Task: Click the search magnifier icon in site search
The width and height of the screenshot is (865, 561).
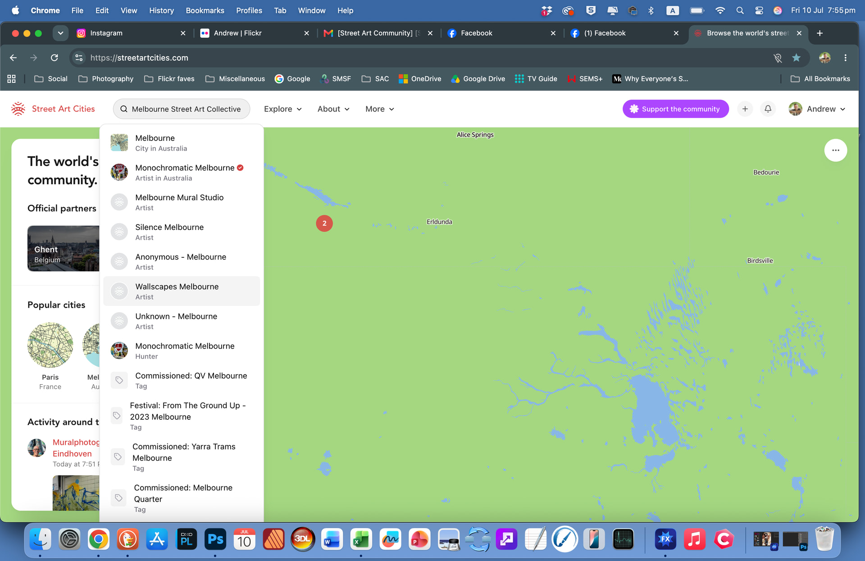Action: [x=124, y=109]
